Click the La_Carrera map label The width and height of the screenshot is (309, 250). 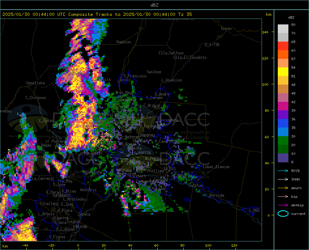pos(42,178)
